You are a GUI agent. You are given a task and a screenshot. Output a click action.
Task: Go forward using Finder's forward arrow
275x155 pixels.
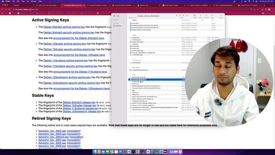tap(134, 16)
